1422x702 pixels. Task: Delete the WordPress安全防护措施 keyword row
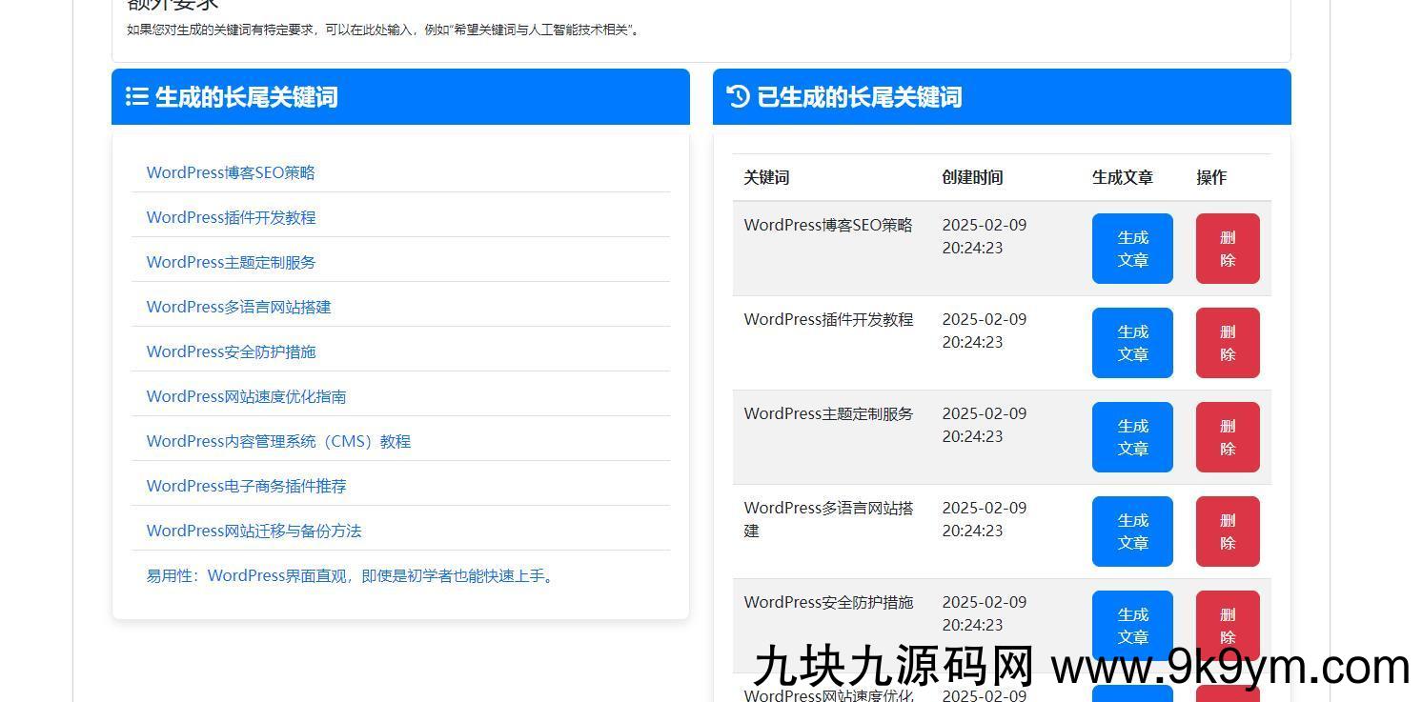tap(1228, 626)
